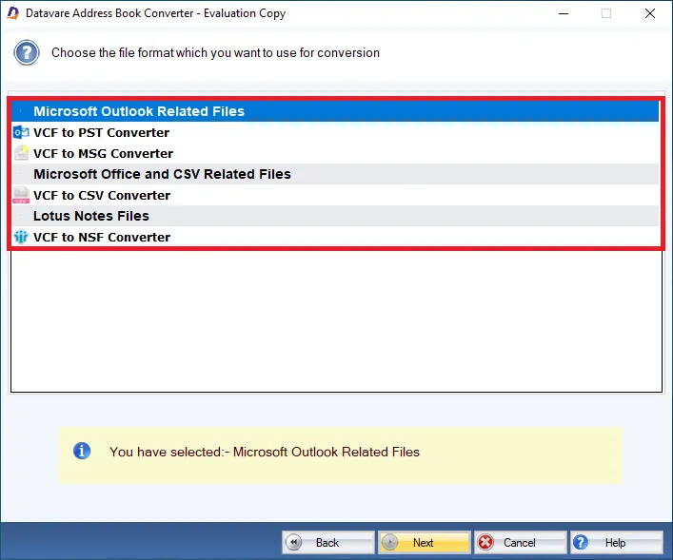
Task: Click the 'Choose the file format' instruction text
Action: click(215, 52)
